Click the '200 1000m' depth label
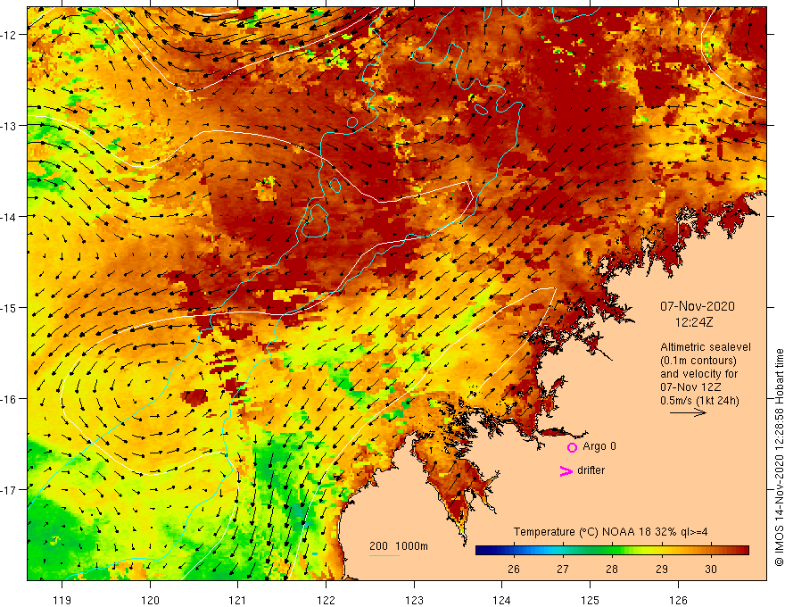 [399, 546]
